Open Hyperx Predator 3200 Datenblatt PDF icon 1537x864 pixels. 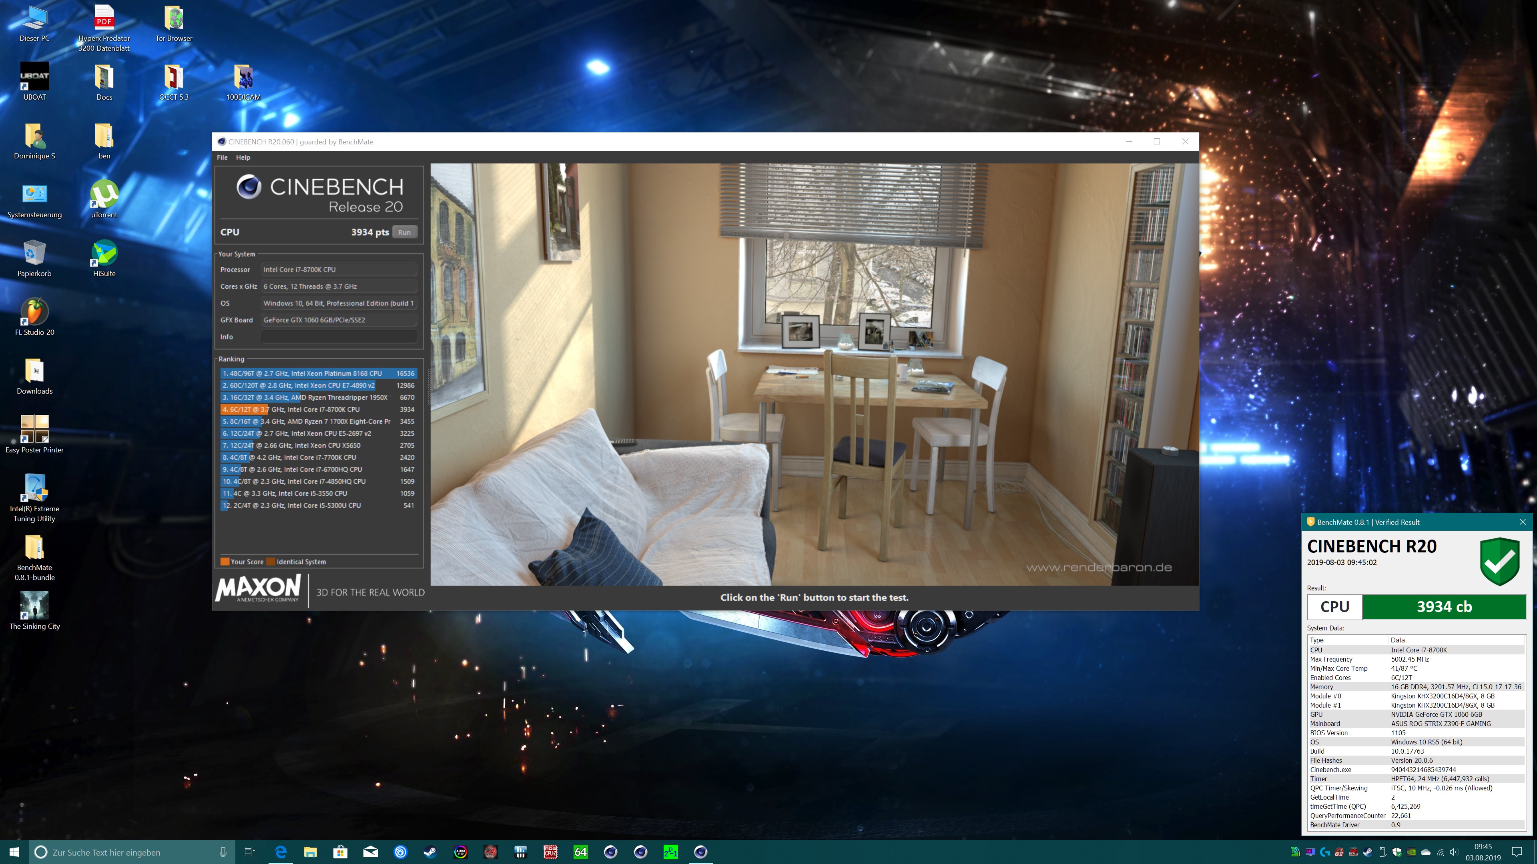click(x=104, y=28)
